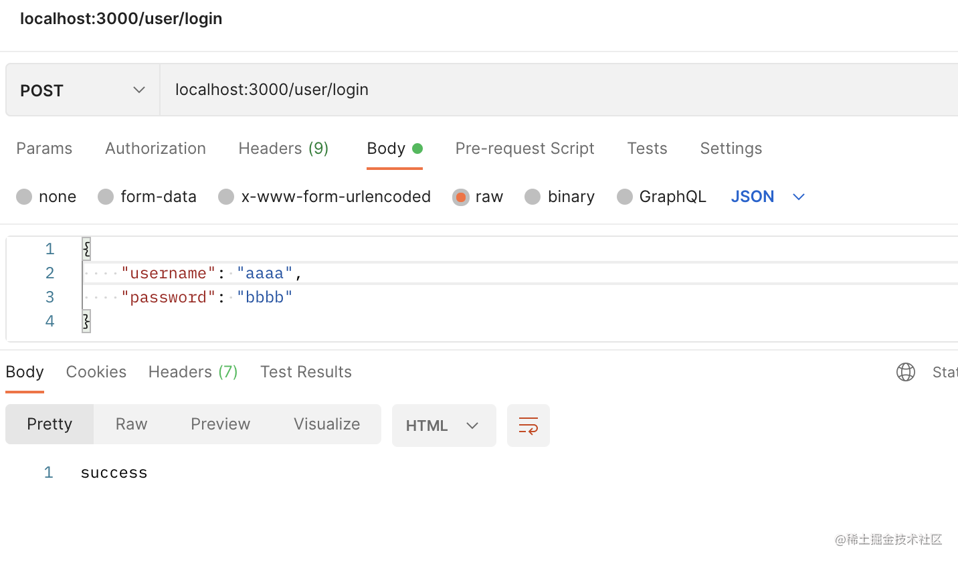Viewport: 958px width, 562px height.
Task: Click the green Body modified indicator dot
Action: coord(417,149)
